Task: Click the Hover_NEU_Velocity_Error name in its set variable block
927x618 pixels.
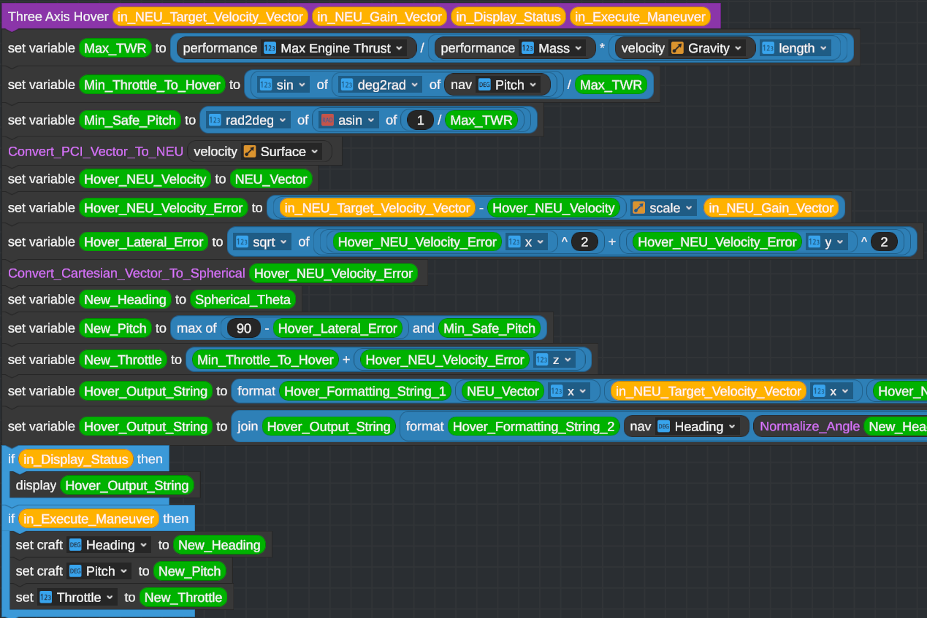Action: pyautogui.click(x=163, y=208)
